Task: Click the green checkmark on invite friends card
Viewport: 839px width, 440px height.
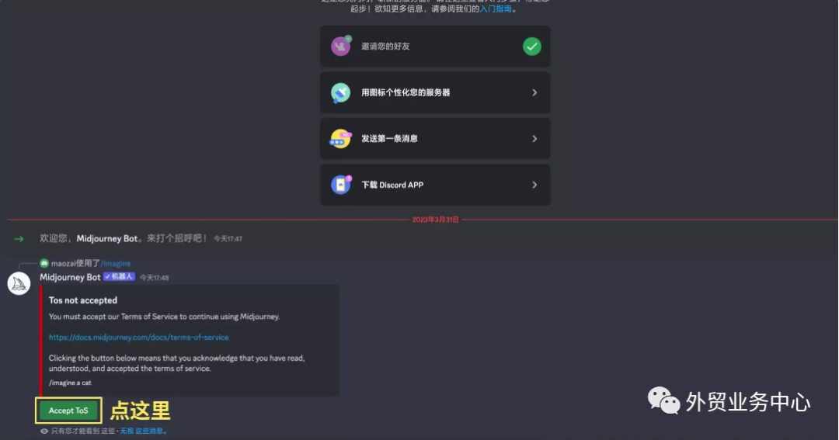Action: pos(532,47)
